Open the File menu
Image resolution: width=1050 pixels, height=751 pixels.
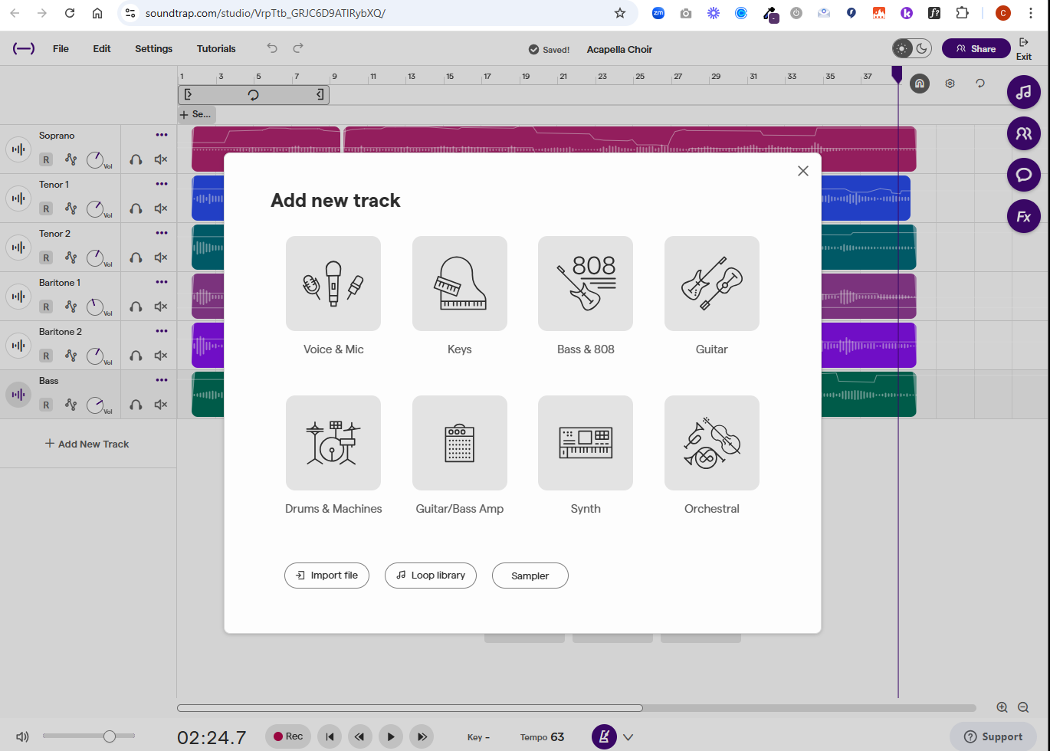coord(61,48)
